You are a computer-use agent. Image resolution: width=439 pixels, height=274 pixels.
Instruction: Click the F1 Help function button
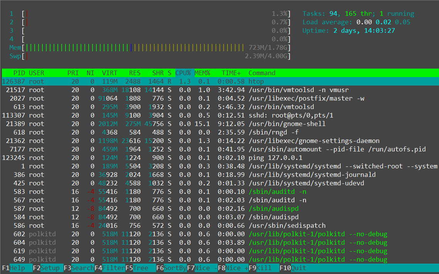pyautogui.click(x=17, y=268)
